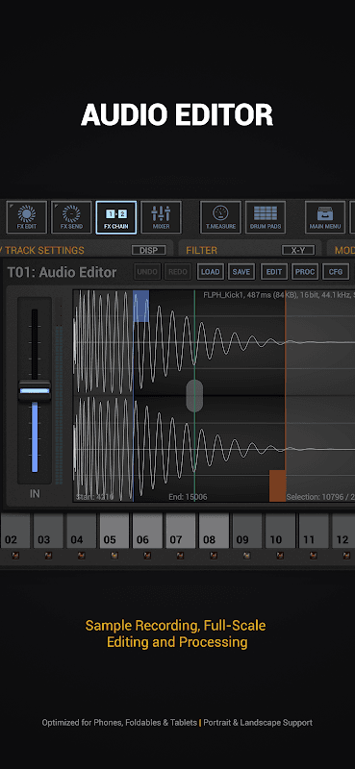This screenshot has width=355, height=769.
Task: Open the T.MEASURE tempo tool
Action: pos(220,217)
